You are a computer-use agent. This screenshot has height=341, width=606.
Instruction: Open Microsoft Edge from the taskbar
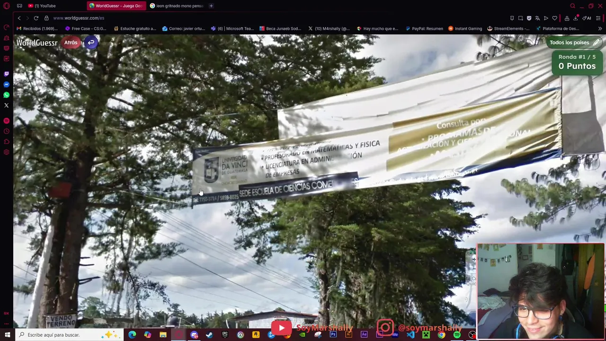[132, 335]
